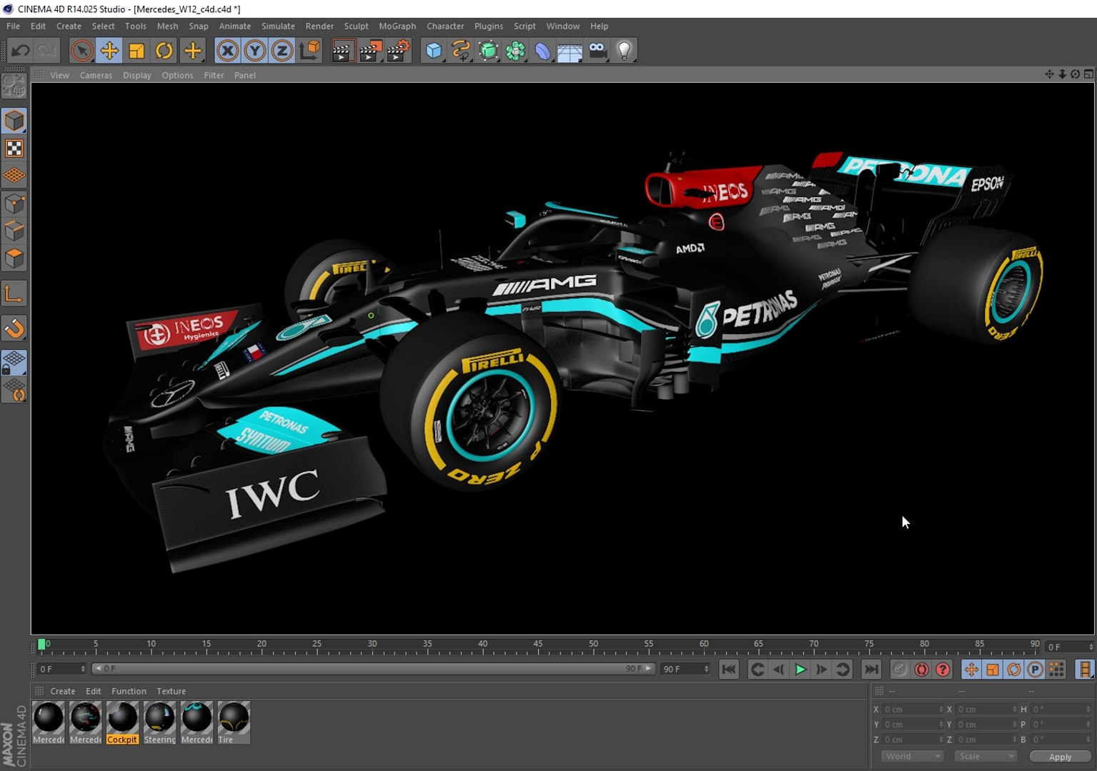Add a Floor environment object
The width and height of the screenshot is (1097, 771).
(x=570, y=51)
